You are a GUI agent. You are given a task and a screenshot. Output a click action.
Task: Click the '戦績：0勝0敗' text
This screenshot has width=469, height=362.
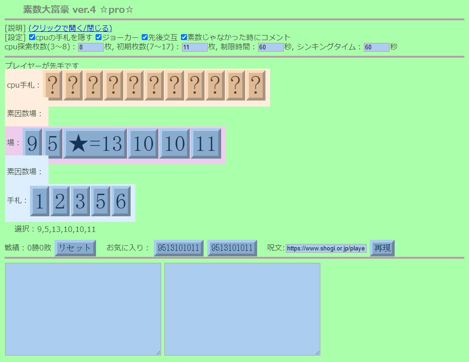coord(28,248)
